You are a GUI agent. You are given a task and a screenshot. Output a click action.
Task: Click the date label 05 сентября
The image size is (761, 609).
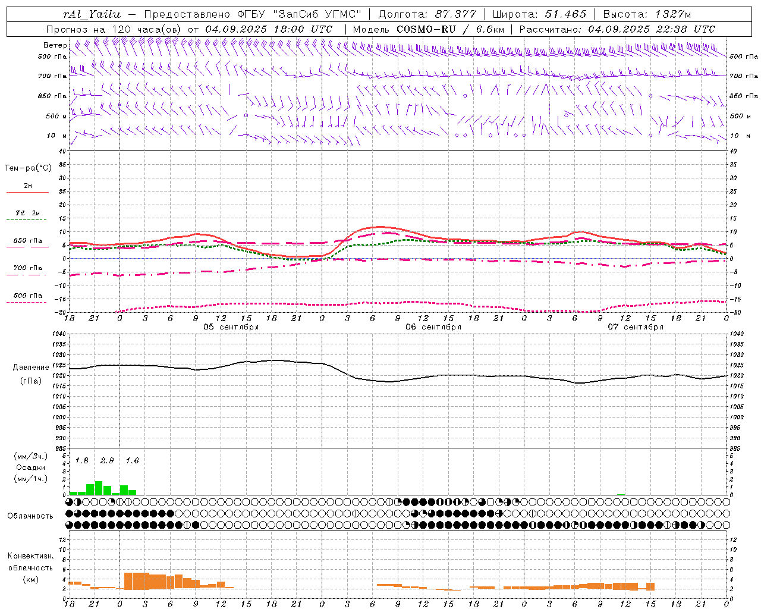[x=231, y=327]
